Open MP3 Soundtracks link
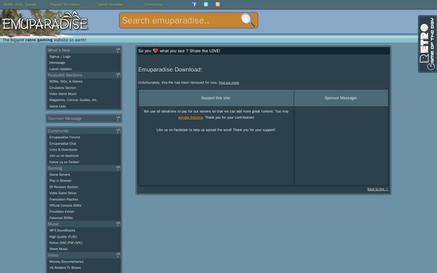Screen dimensions: 437x273 [x=63, y=230]
